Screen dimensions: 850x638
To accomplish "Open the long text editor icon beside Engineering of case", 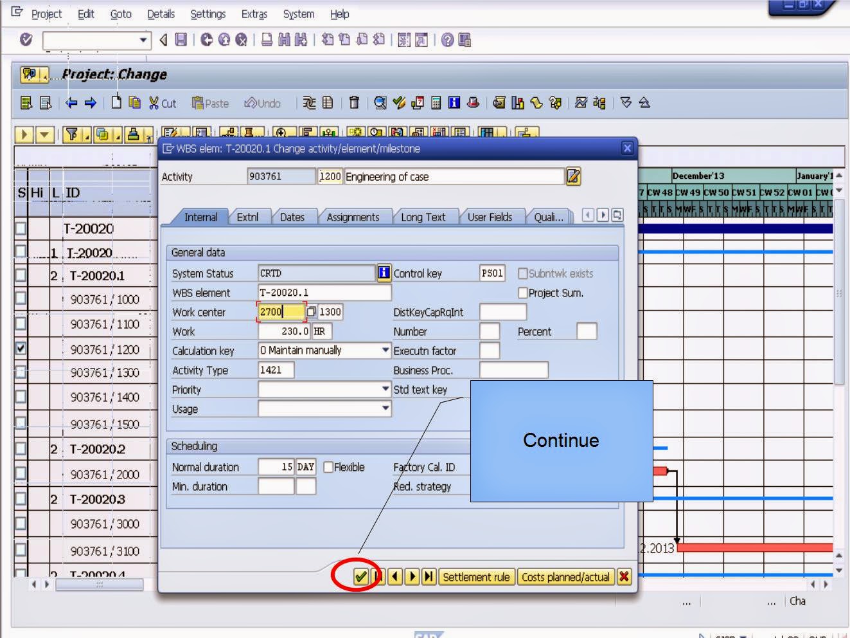I will click(574, 176).
